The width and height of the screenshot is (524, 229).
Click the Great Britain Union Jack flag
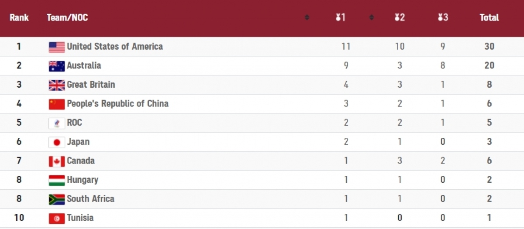pyautogui.click(x=57, y=85)
